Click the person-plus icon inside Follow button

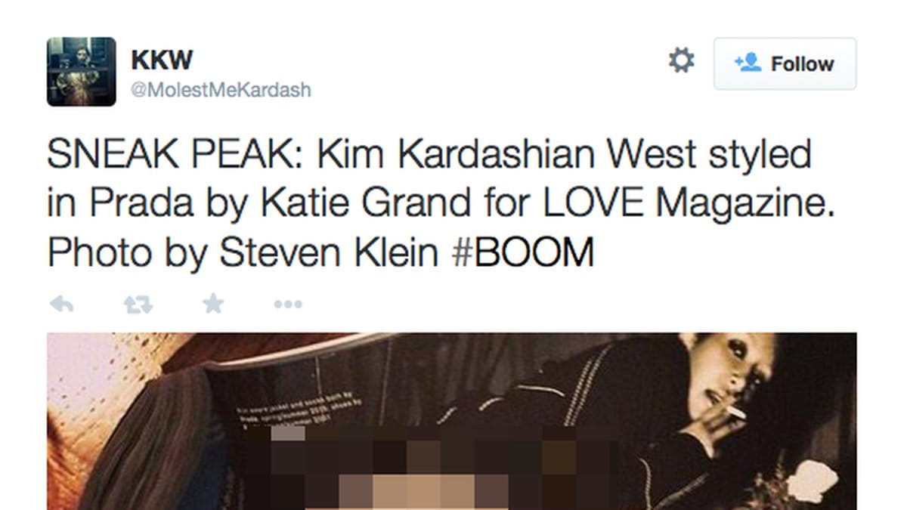748,63
